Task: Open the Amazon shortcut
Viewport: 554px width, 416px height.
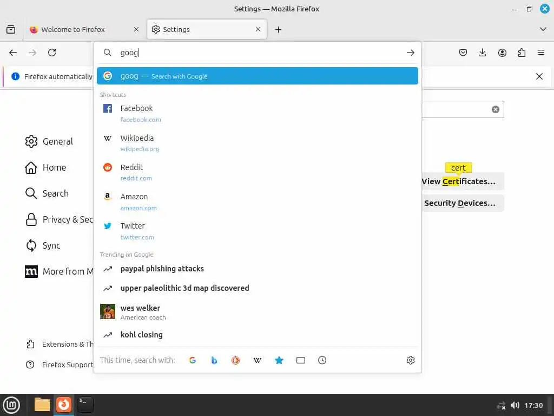Action: click(257, 201)
